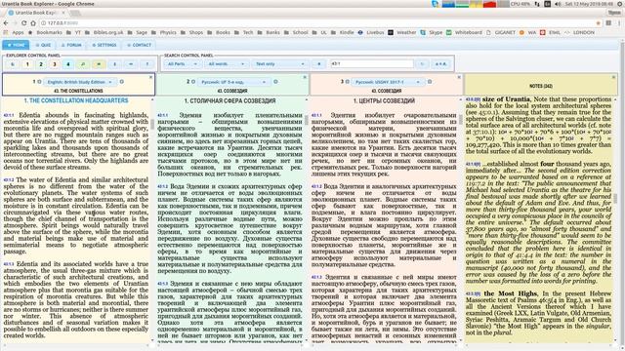Open the network indicator in the top panel
This screenshot has width=625, height=351.
pos(537,4)
